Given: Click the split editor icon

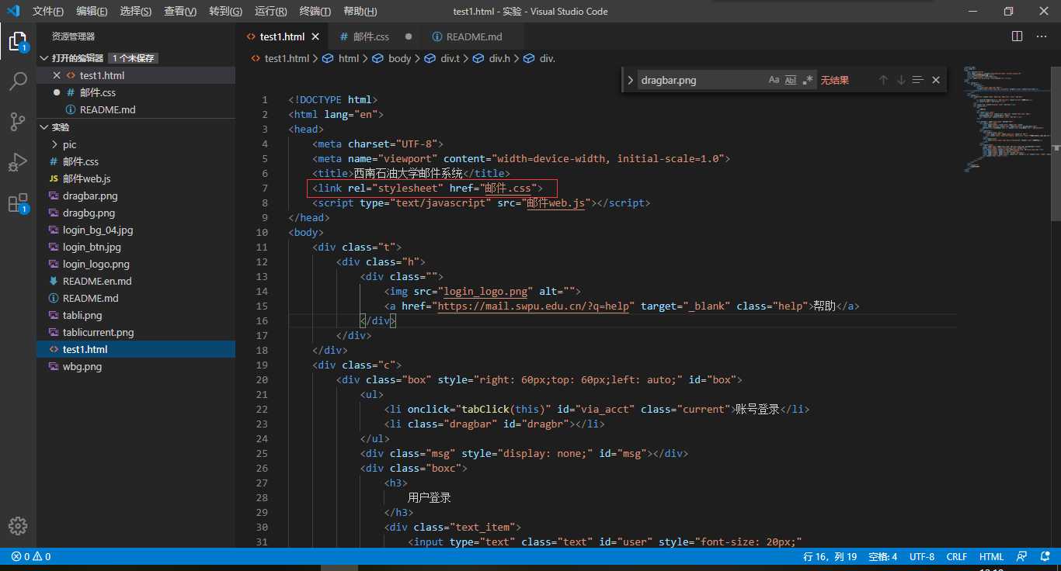Looking at the screenshot, I should click(x=1018, y=36).
